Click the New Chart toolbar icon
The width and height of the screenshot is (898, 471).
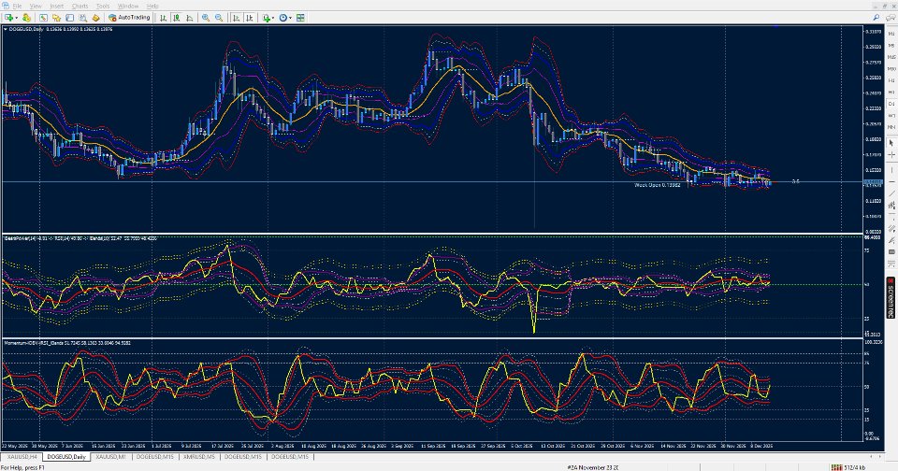(8, 18)
